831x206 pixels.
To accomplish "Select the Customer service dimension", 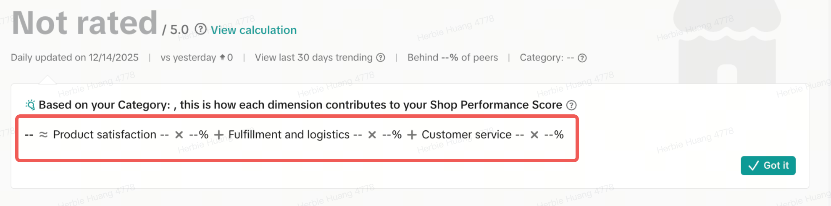I will (466, 135).
